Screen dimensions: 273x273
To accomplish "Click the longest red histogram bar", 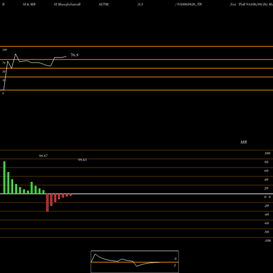I will pos(48,203).
